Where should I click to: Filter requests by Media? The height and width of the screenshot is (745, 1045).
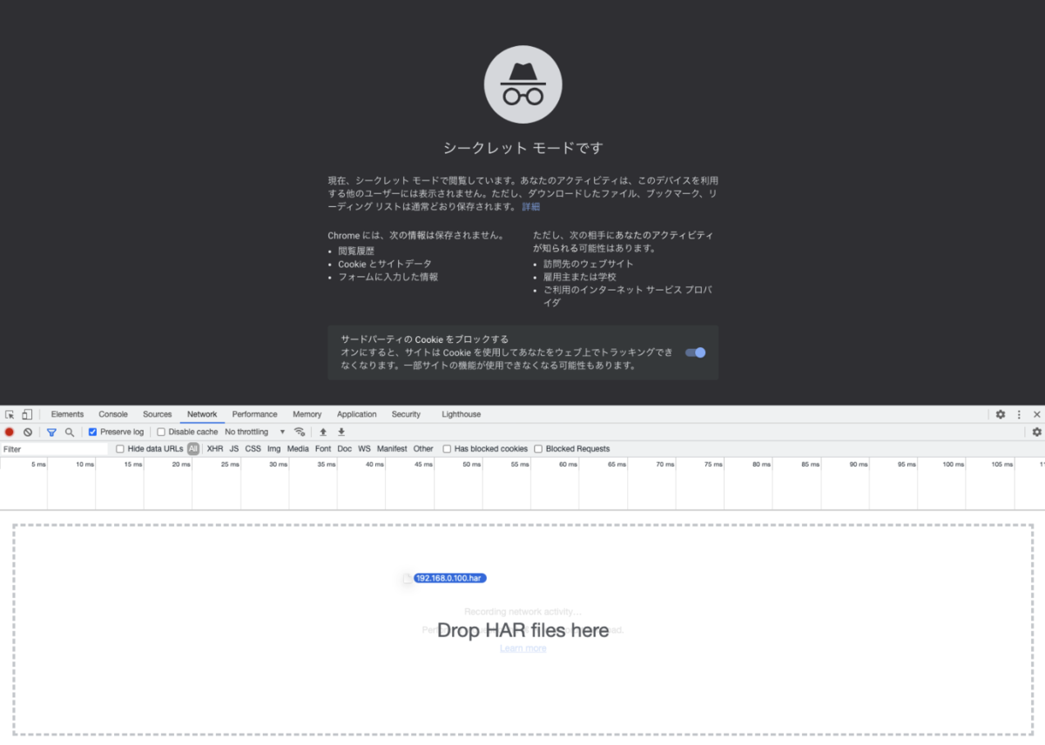(x=298, y=449)
